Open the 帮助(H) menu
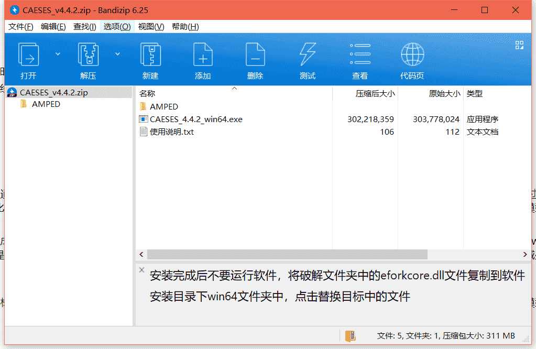Screen dimensions: 536x349 tap(185, 27)
